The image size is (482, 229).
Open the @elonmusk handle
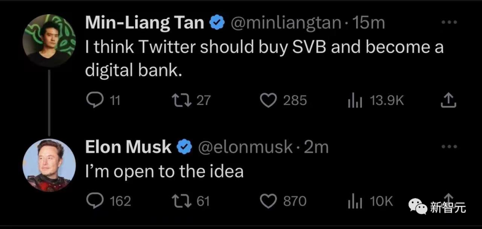pyautogui.click(x=245, y=147)
